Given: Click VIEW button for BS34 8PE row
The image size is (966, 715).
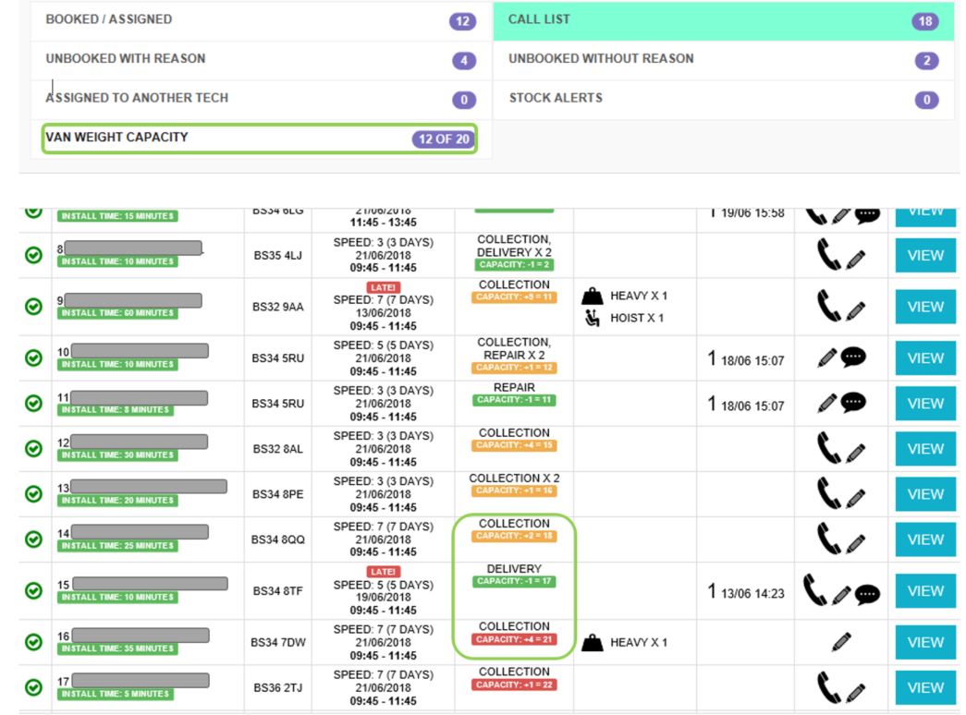Looking at the screenshot, I should (924, 494).
